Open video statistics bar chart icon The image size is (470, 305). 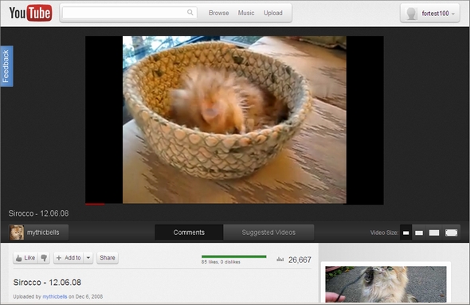[280, 259]
